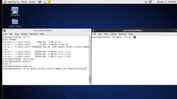
Task: Click the cp ubuntu iso command line
Action: coord(45,69)
